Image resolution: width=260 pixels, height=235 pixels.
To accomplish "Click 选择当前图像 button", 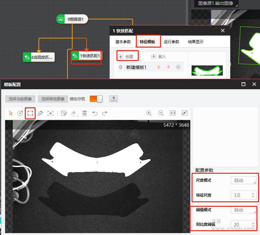I will [20, 99].
